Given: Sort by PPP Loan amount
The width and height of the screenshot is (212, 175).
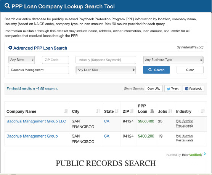Looking at the screenshot, I should click(152, 111).
